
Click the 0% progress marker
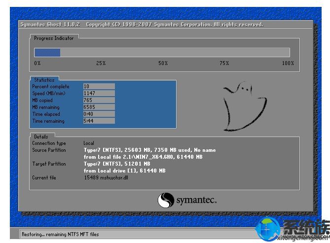pos(37,63)
